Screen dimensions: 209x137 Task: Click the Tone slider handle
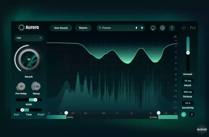pos(22,110)
